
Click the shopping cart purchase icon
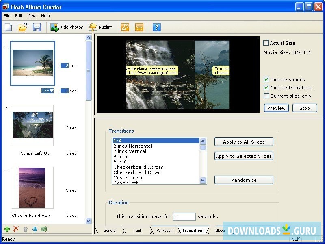[139, 27]
